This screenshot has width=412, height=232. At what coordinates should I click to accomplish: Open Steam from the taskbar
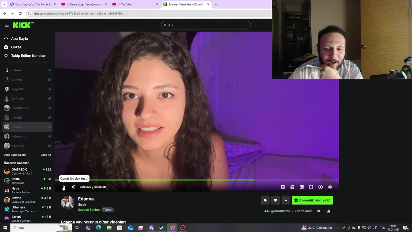click(x=162, y=228)
